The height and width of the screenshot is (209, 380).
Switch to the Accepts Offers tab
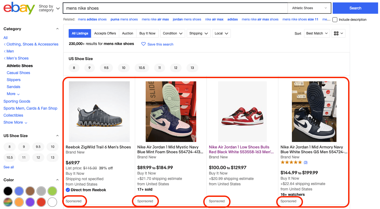pyautogui.click(x=105, y=33)
